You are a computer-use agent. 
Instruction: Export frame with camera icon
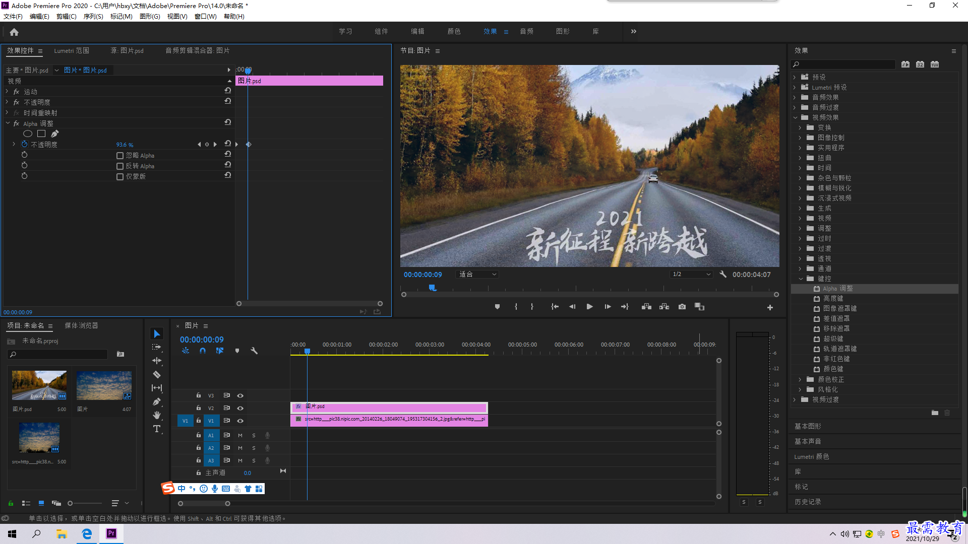[682, 307]
